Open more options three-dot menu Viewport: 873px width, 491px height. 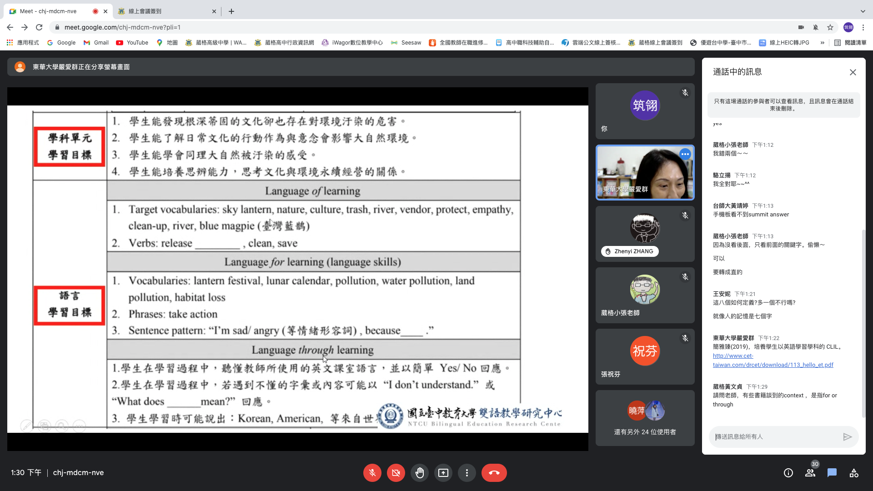467,473
